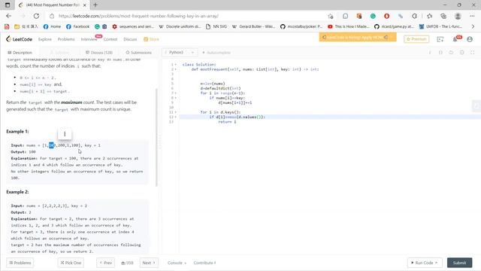The image size is (481, 271).
Task: Fold the first for loop at line 7
Action: [x=176, y=93]
